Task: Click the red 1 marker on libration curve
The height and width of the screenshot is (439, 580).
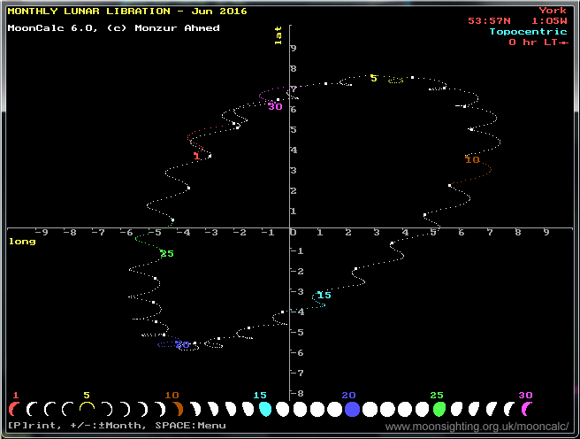Action: (x=196, y=157)
